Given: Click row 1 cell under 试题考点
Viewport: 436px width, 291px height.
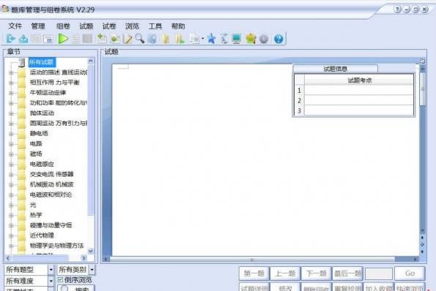Looking at the screenshot, I should pos(359,90).
